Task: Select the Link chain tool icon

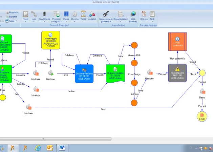Action: [34, 14]
